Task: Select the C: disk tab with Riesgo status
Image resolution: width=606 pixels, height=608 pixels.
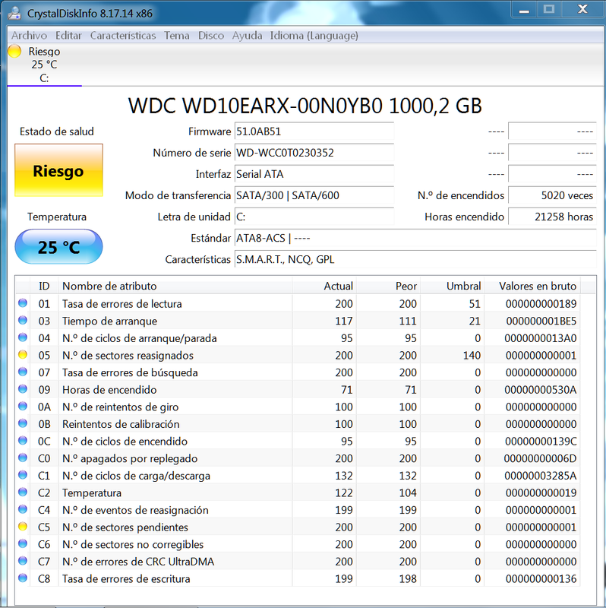Action: point(45,65)
